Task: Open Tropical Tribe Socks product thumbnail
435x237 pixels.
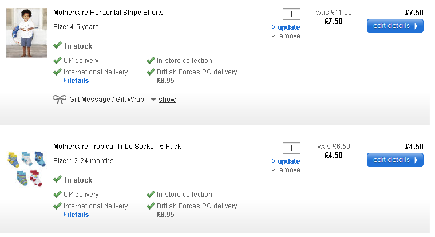Action: (26, 168)
